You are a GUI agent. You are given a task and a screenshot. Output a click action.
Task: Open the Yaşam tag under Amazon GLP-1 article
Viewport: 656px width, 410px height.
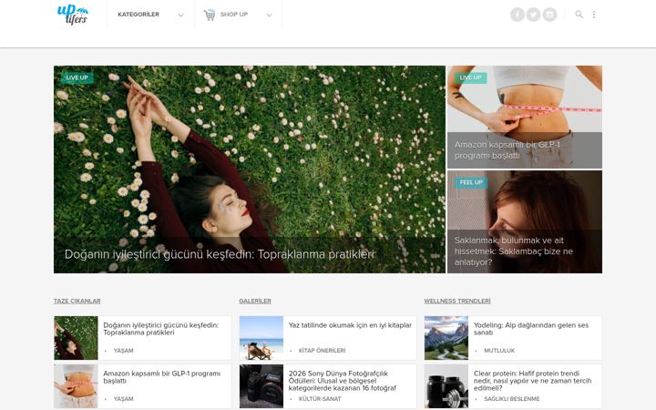point(123,399)
